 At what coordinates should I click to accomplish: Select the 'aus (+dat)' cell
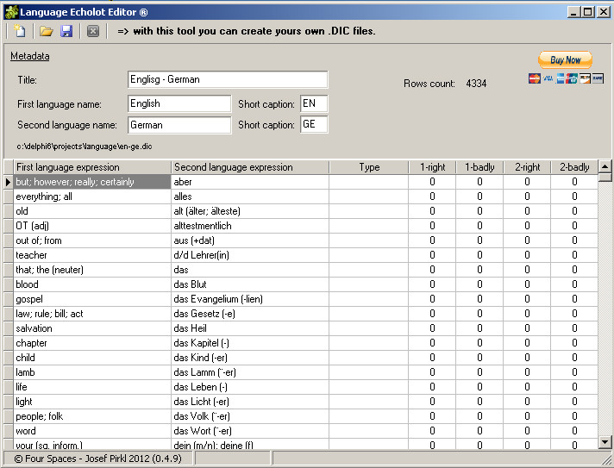[250, 240]
